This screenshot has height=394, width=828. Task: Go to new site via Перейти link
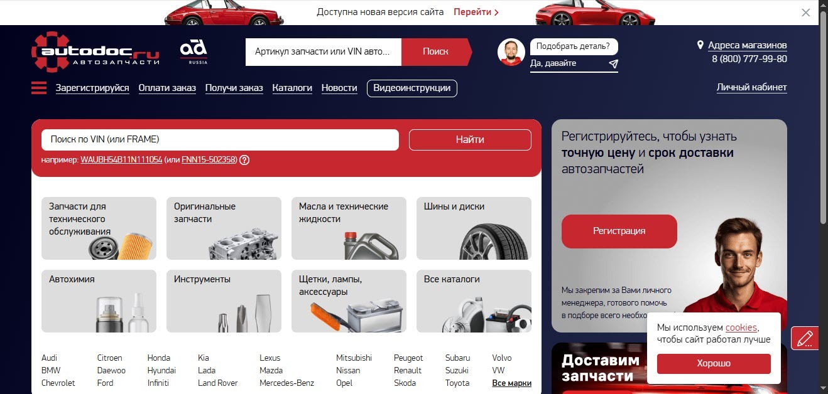476,12
